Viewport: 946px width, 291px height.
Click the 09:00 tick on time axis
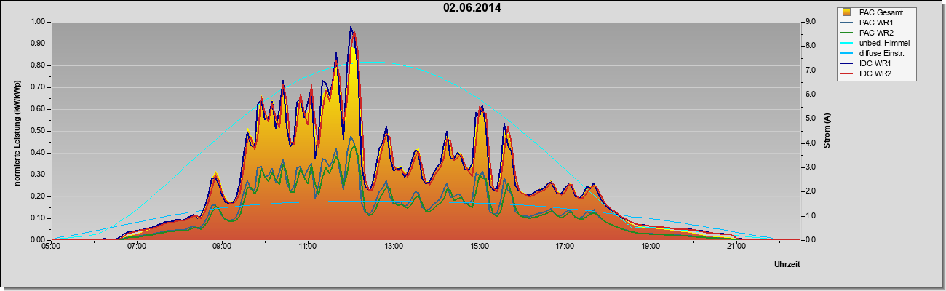[x=222, y=247]
